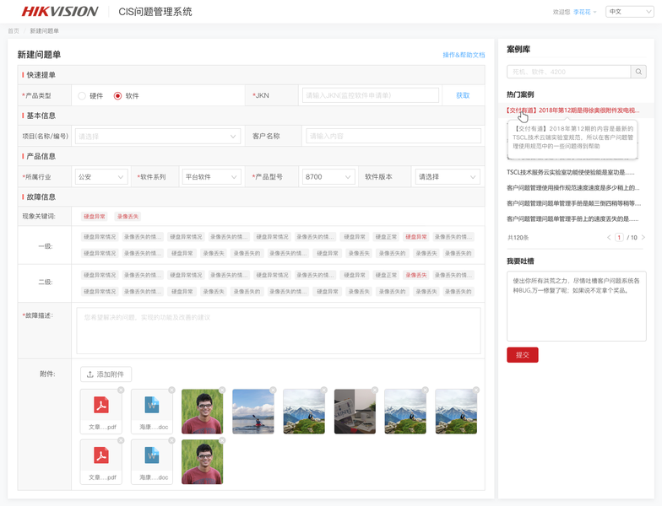Focus the 故障描述 text area
Viewport: 662px width, 506px height.
tap(279, 331)
